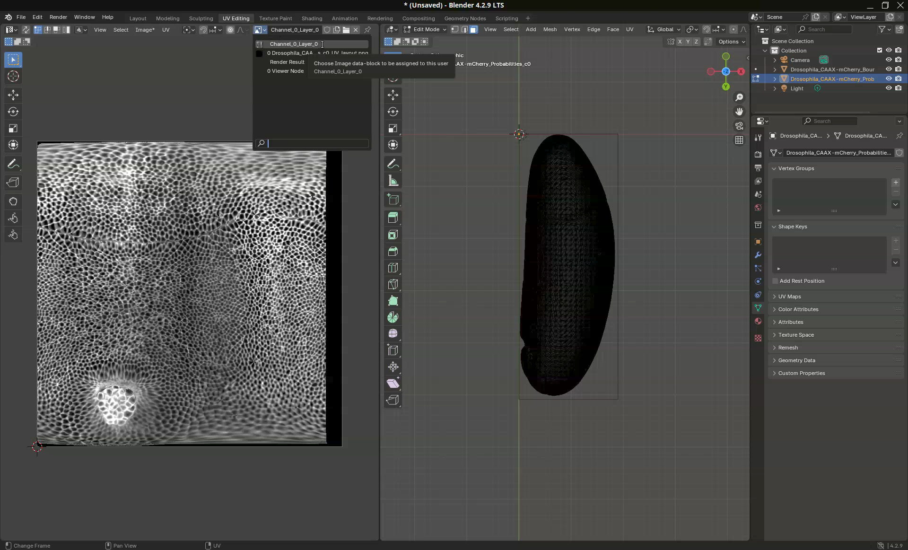Image resolution: width=908 pixels, height=550 pixels.
Task: Click the image search input field
Action: click(x=317, y=143)
